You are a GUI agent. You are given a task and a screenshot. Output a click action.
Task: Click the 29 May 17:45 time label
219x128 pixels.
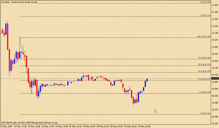click(48, 127)
